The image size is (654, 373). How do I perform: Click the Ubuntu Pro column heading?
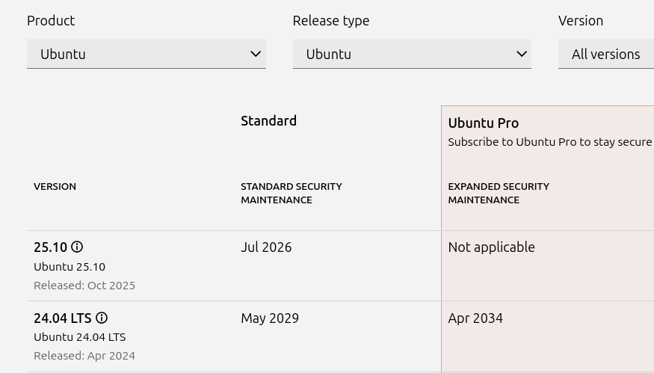tap(484, 123)
